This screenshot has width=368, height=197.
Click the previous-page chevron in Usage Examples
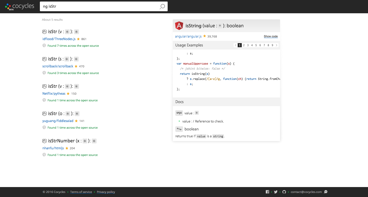(x=235, y=45)
